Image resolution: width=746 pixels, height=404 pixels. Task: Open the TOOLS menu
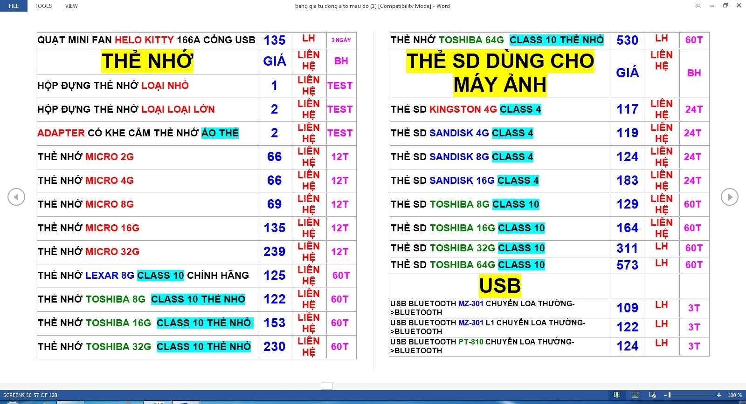[43, 6]
